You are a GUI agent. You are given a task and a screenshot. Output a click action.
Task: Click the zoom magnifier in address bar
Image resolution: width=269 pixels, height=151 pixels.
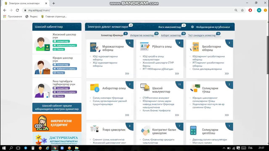pyautogui.click(x=236, y=10)
